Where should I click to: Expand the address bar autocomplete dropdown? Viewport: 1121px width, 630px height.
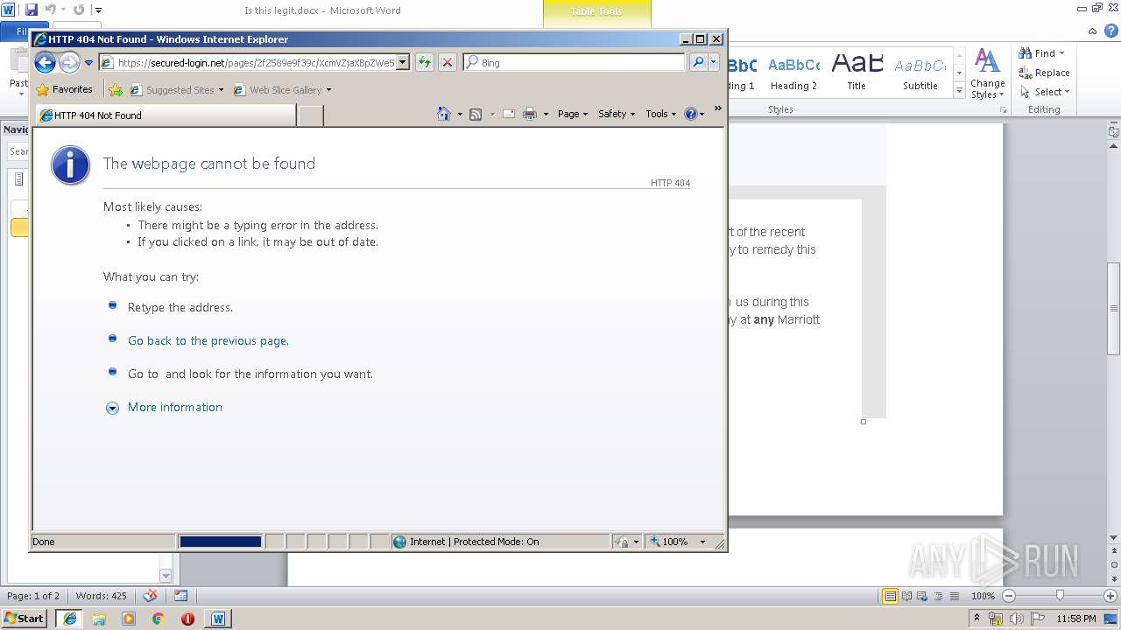click(403, 62)
